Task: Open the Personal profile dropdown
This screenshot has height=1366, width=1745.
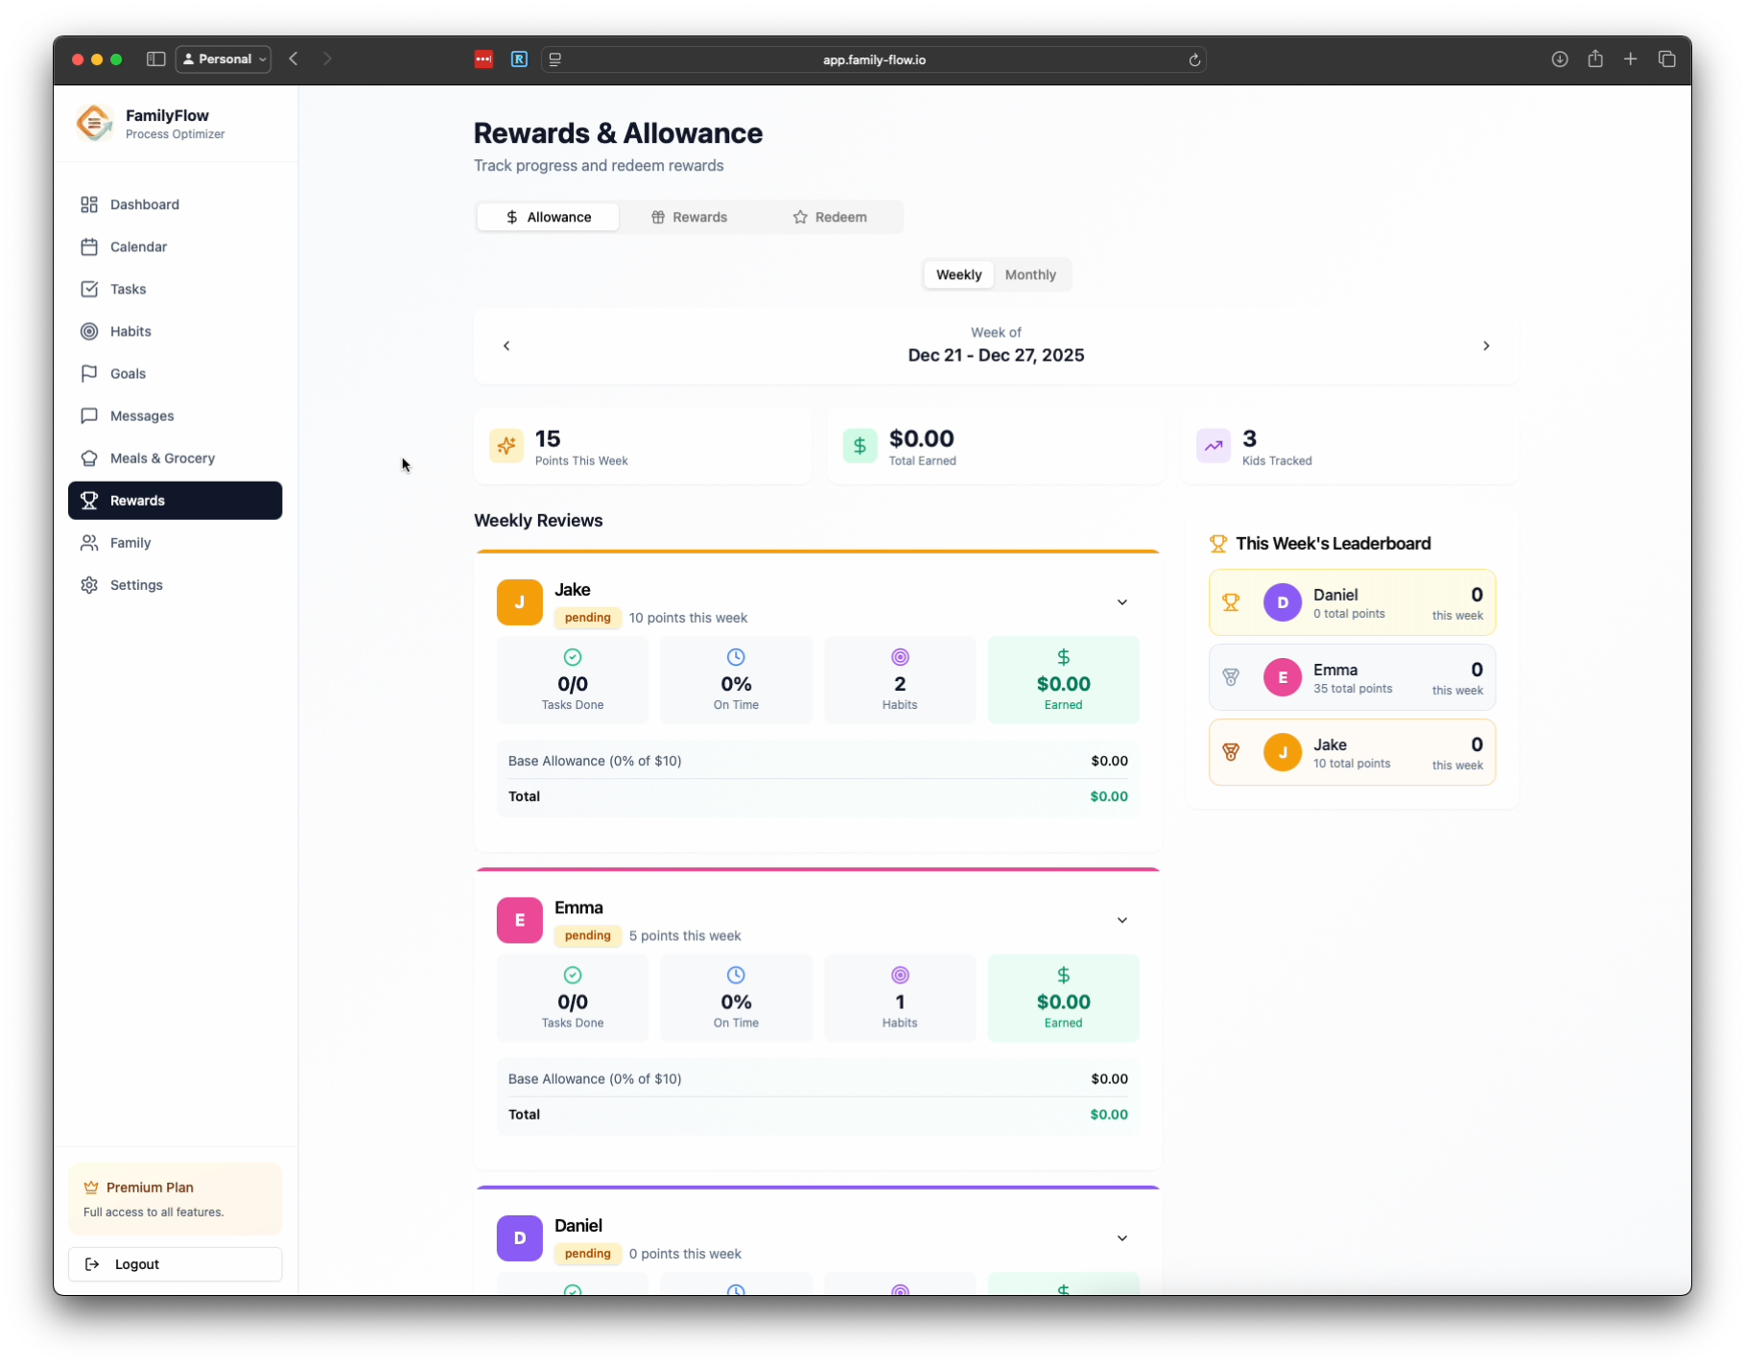Action: click(x=224, y=59)
